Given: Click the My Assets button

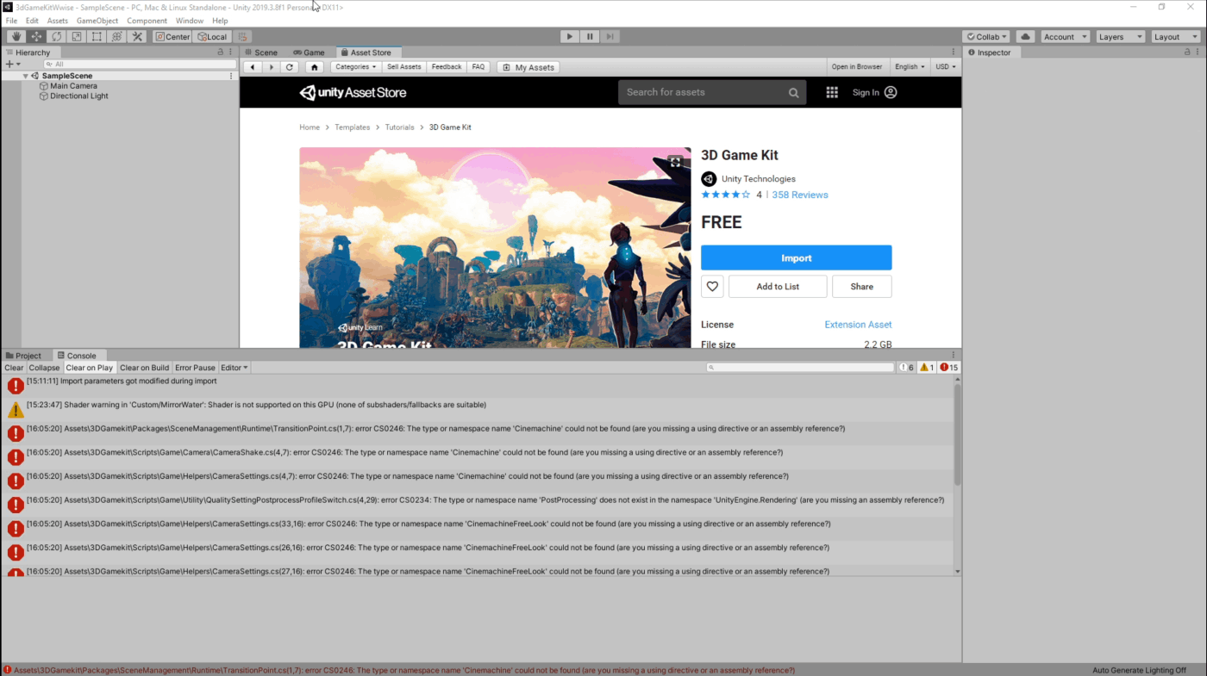Looking at the screenshot, I should pyautogui.click(x=528, y=67).
